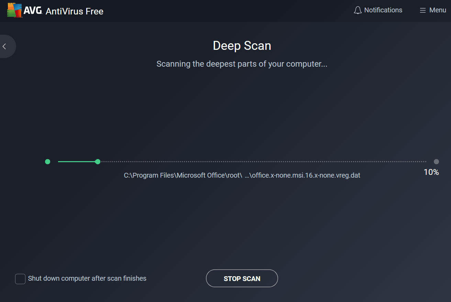451x302 pixels.
Task: Click the 10% progress label
Action: point(431,172)
